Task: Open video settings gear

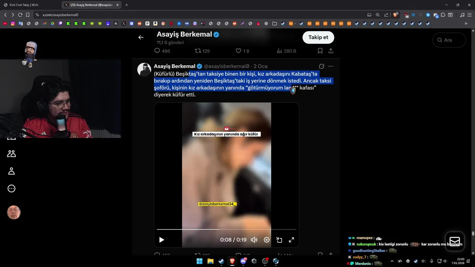Action: click(266, 240)
